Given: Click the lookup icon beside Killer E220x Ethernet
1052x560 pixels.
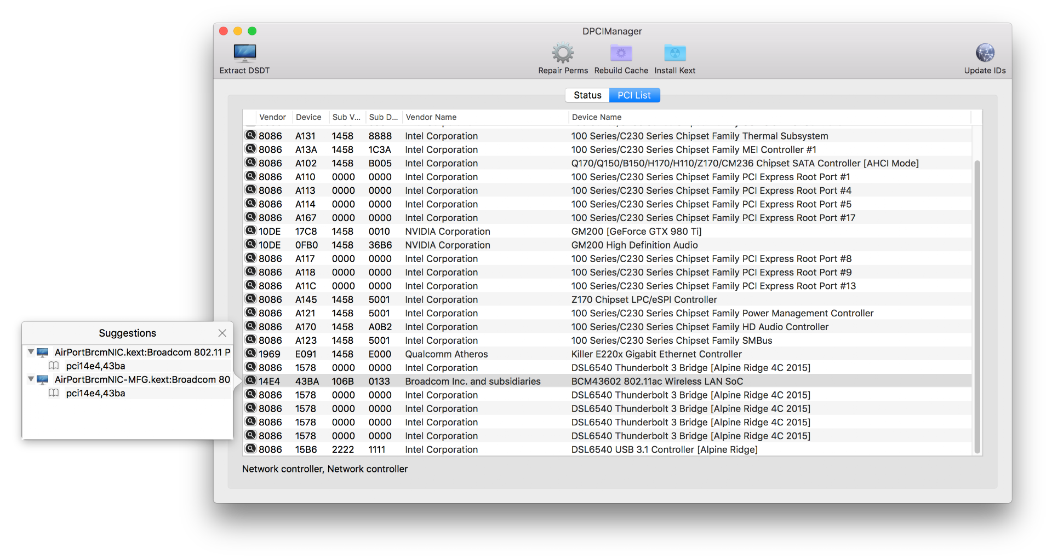Looking at the screenshot, I should click(250, 354).
